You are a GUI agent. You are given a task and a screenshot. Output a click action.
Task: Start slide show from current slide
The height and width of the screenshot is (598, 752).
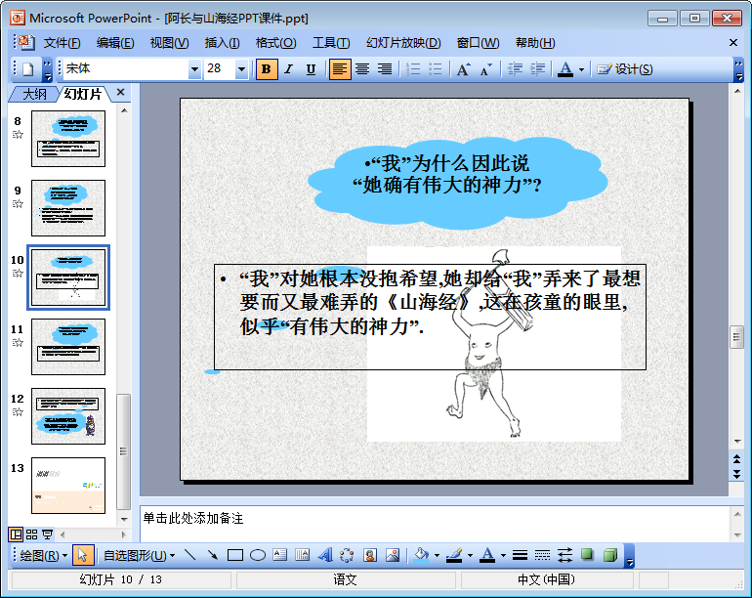pyautogui.click(x=48, y=534)
